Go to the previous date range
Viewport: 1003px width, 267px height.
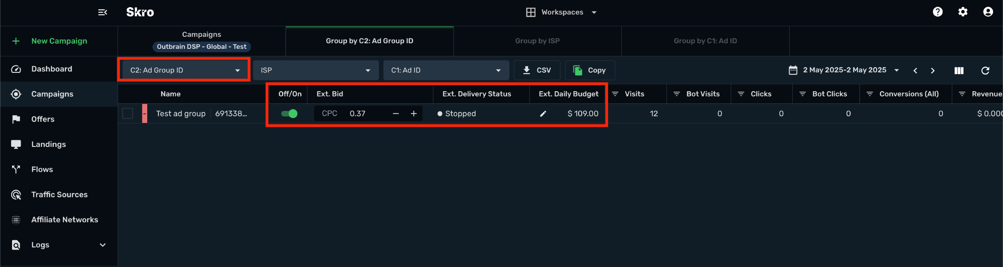tap(915, 70)
